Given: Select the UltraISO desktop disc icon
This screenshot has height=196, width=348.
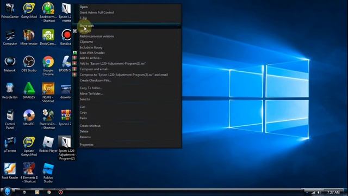Looking at the screenshot, I should (29, 118).
